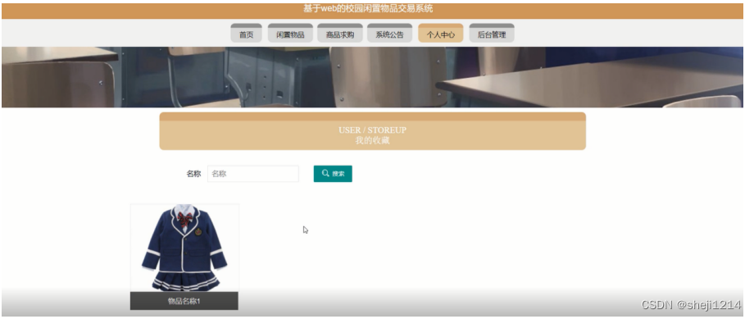
Task: Open the 商品求购 tab
Action: pyautogui.click(x=340, y=33)
